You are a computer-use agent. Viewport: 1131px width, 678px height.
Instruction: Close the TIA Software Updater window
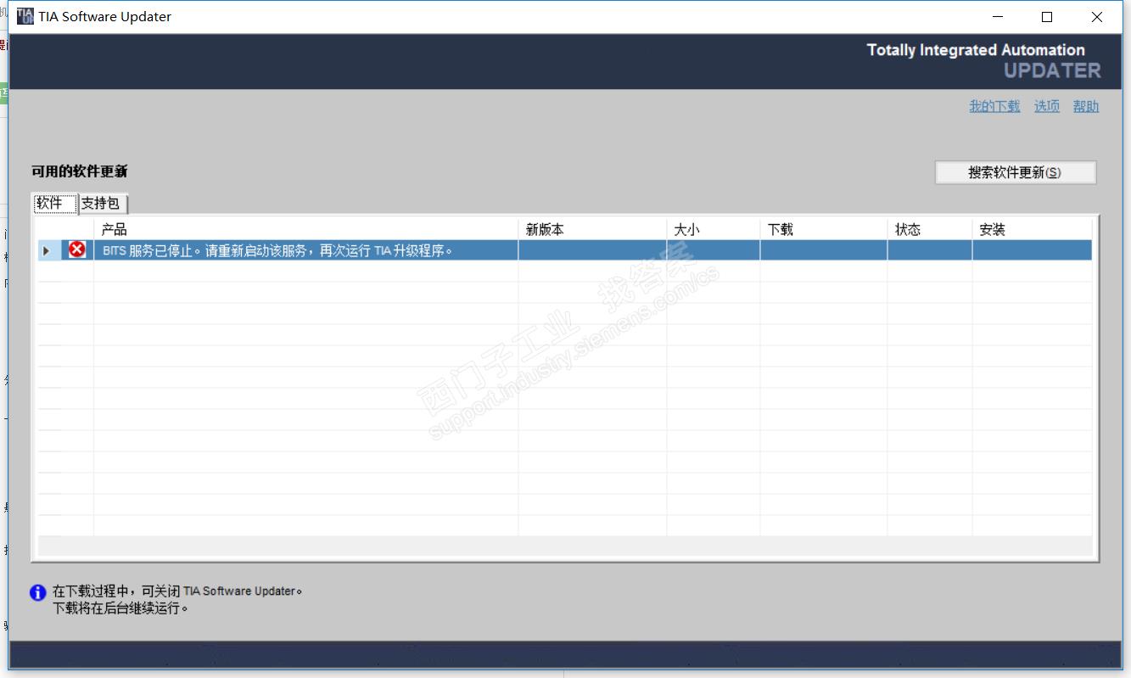pos(1097,17)
